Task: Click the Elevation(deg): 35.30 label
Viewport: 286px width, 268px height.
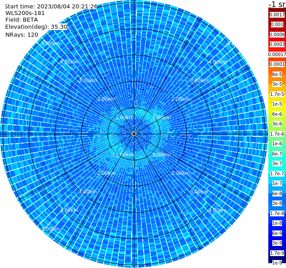Action: tap(36, 27)
